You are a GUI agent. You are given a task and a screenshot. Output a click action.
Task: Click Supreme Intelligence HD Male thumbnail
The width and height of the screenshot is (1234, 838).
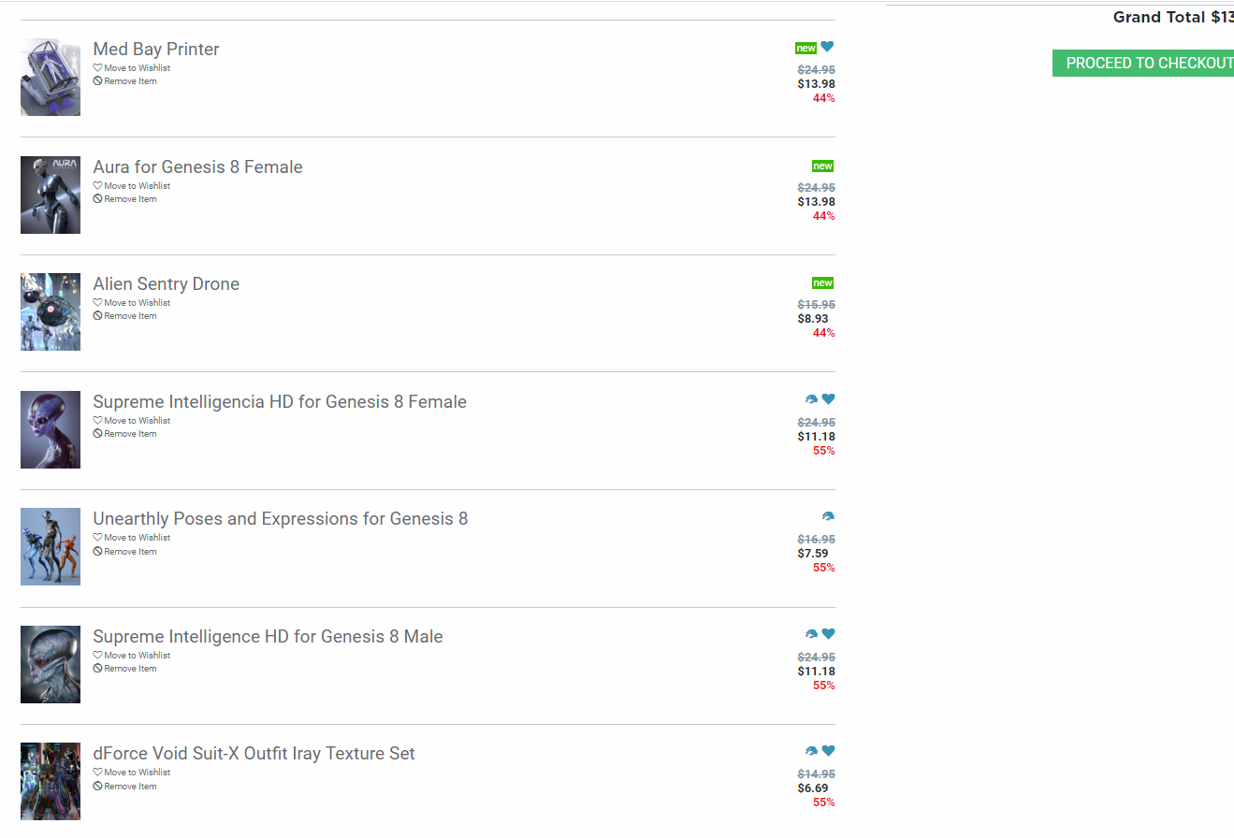[51, 664]
